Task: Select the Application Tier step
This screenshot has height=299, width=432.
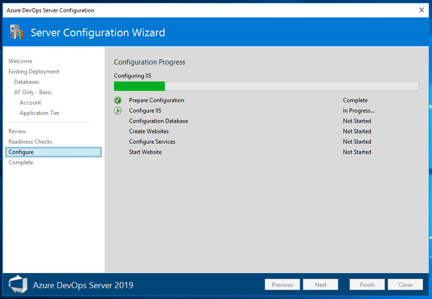Action: (40, 113)
